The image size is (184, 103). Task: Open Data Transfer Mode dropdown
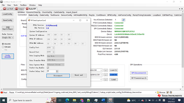click(x=55, y=60)
